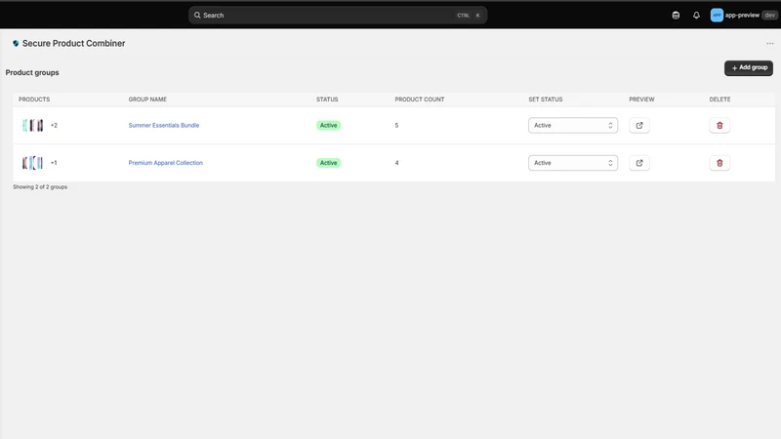Viewport: 781px width, 439px height.
Task: Open Set Status dropdown for Summer Essentials Bundle
Action: tap(573, 126)
